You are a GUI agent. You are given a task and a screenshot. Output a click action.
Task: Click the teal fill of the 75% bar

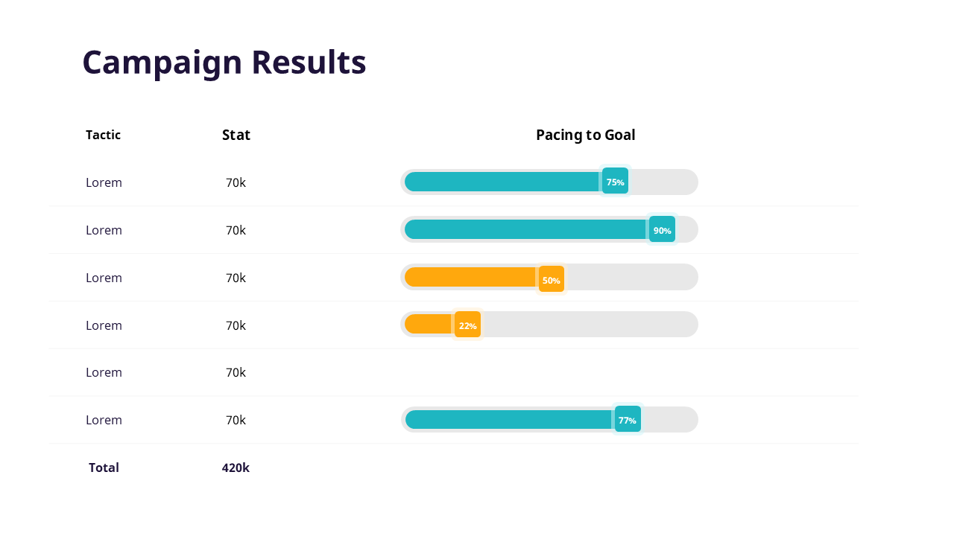point(501,182)
